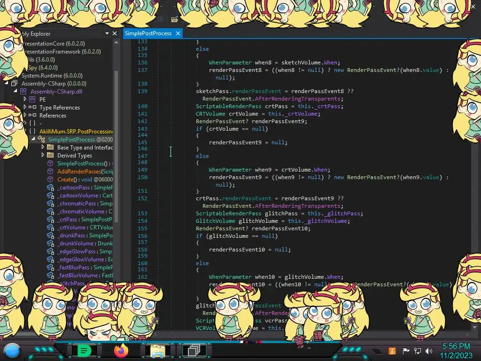Click the SimplePostProcess() constructor method icon
This screenshot has height=361, width=481.
(x=50, y=163)
